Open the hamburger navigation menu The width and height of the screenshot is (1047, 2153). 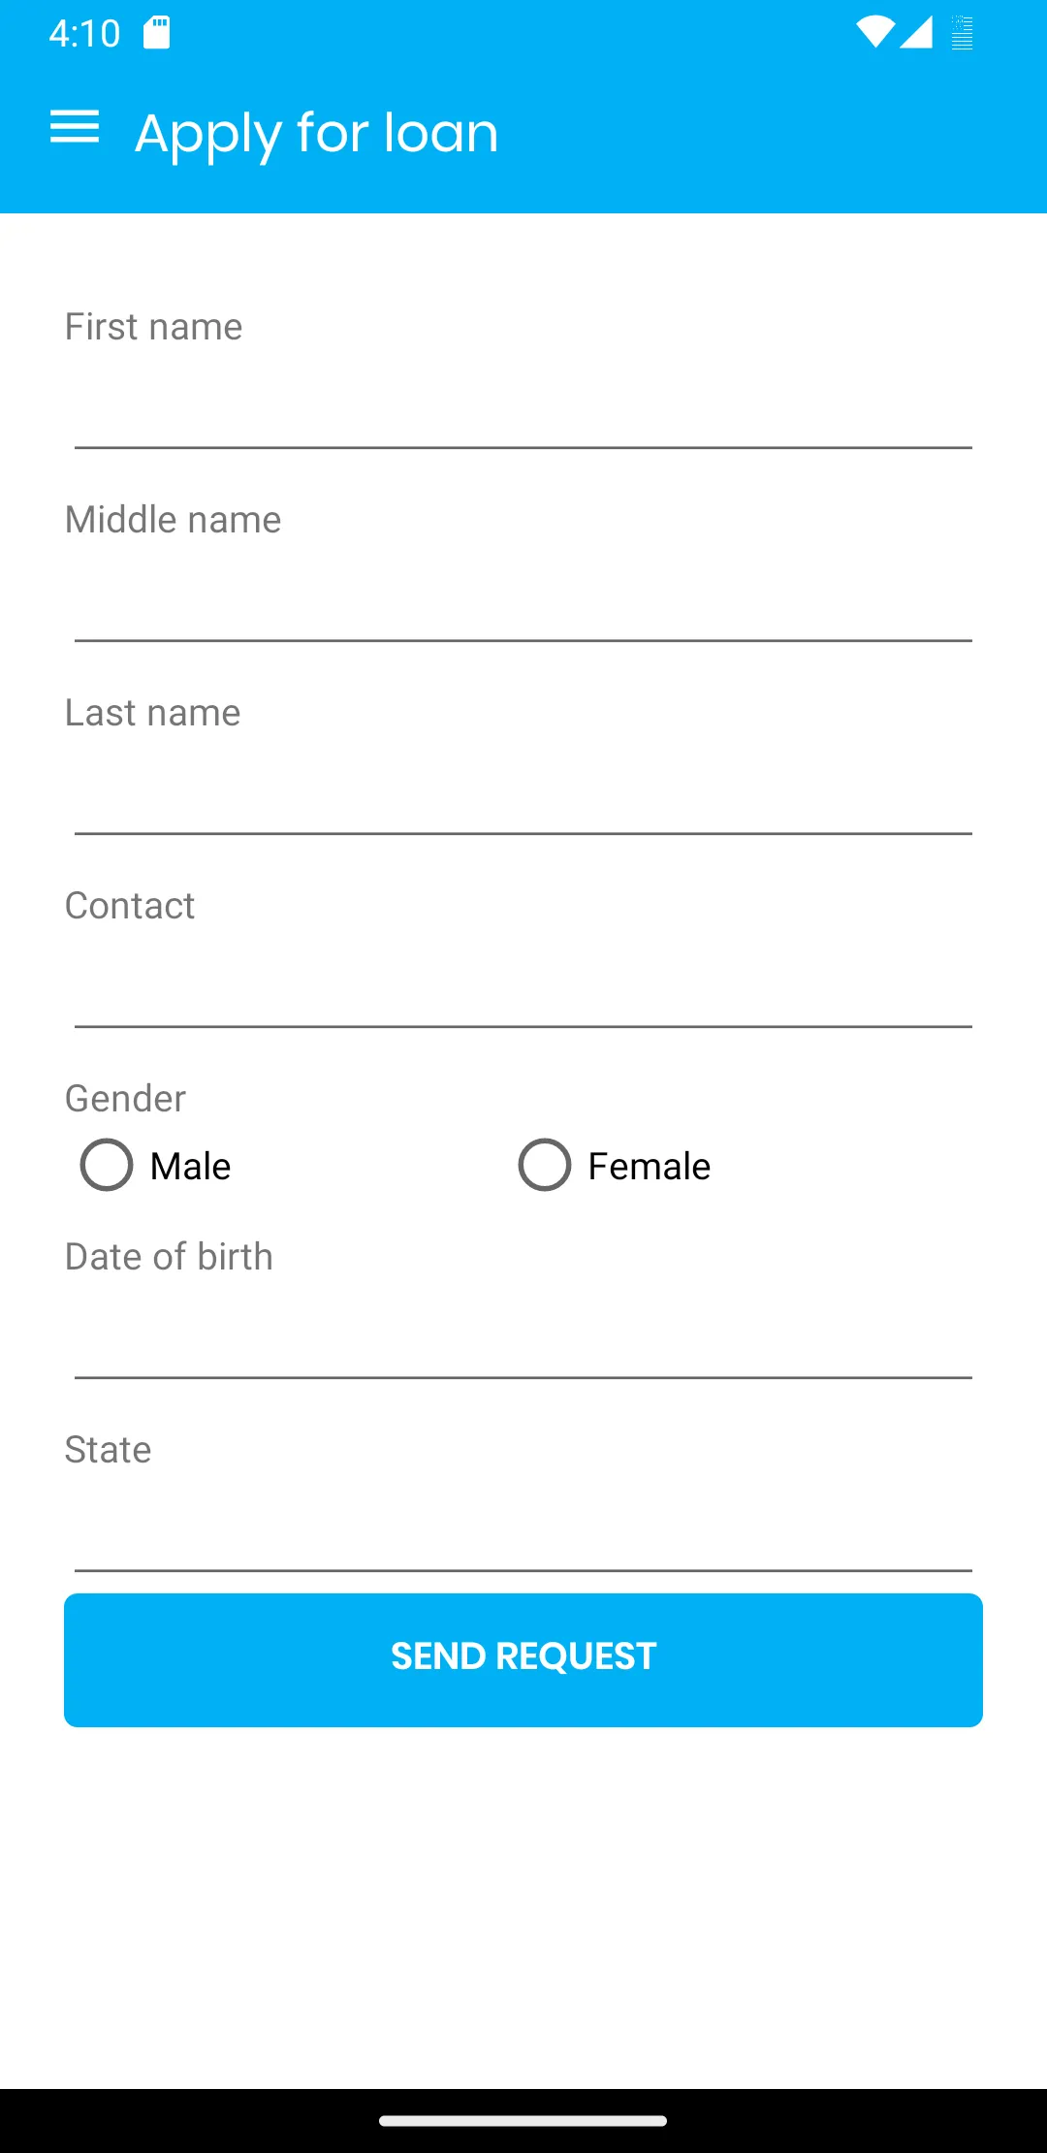click(x=75, y=127)
